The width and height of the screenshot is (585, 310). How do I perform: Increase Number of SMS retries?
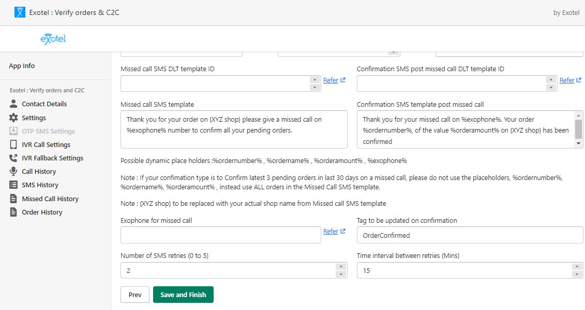point(341,267)
